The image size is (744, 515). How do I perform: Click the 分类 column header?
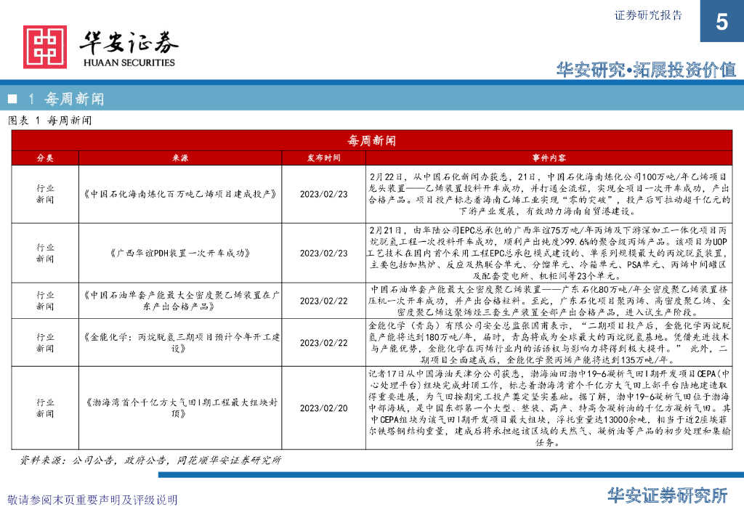(x=45, y=158)
